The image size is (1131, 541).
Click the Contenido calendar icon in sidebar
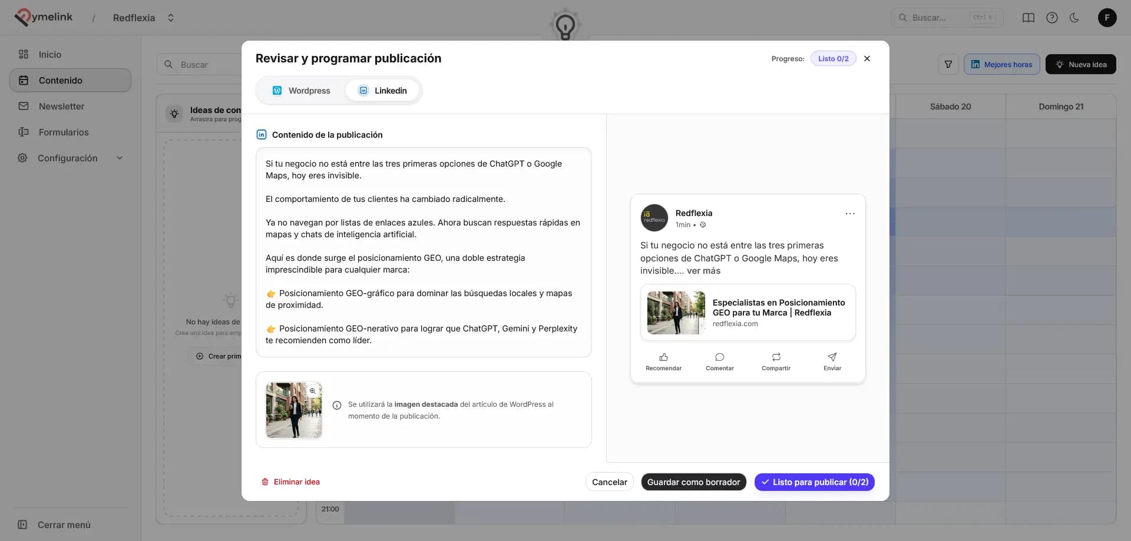(24, 80)
